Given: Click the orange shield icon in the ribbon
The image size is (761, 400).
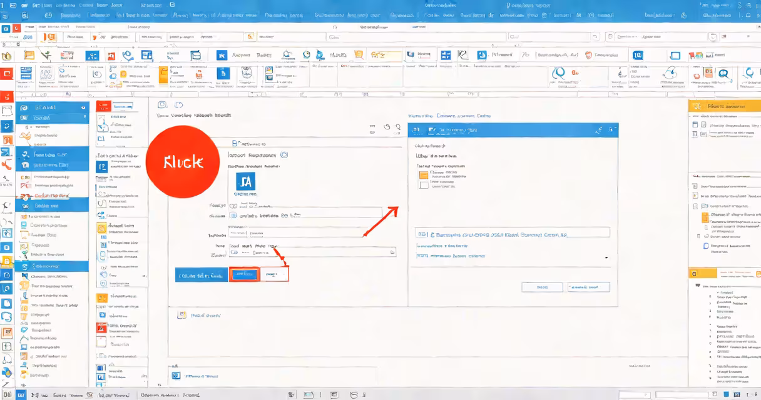Looking at the screenshot, I should coord(588,55).
